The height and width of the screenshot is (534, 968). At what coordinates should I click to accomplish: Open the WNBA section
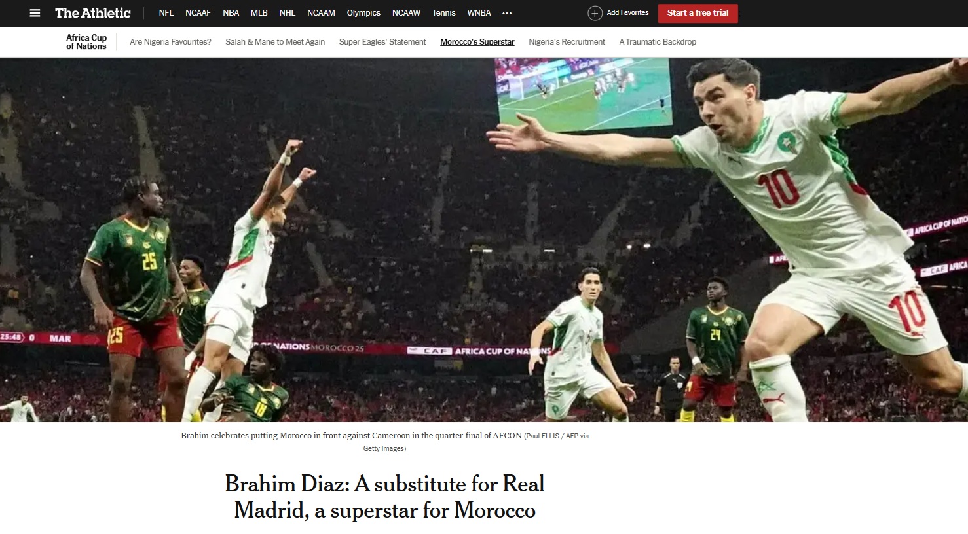point(479,13)
